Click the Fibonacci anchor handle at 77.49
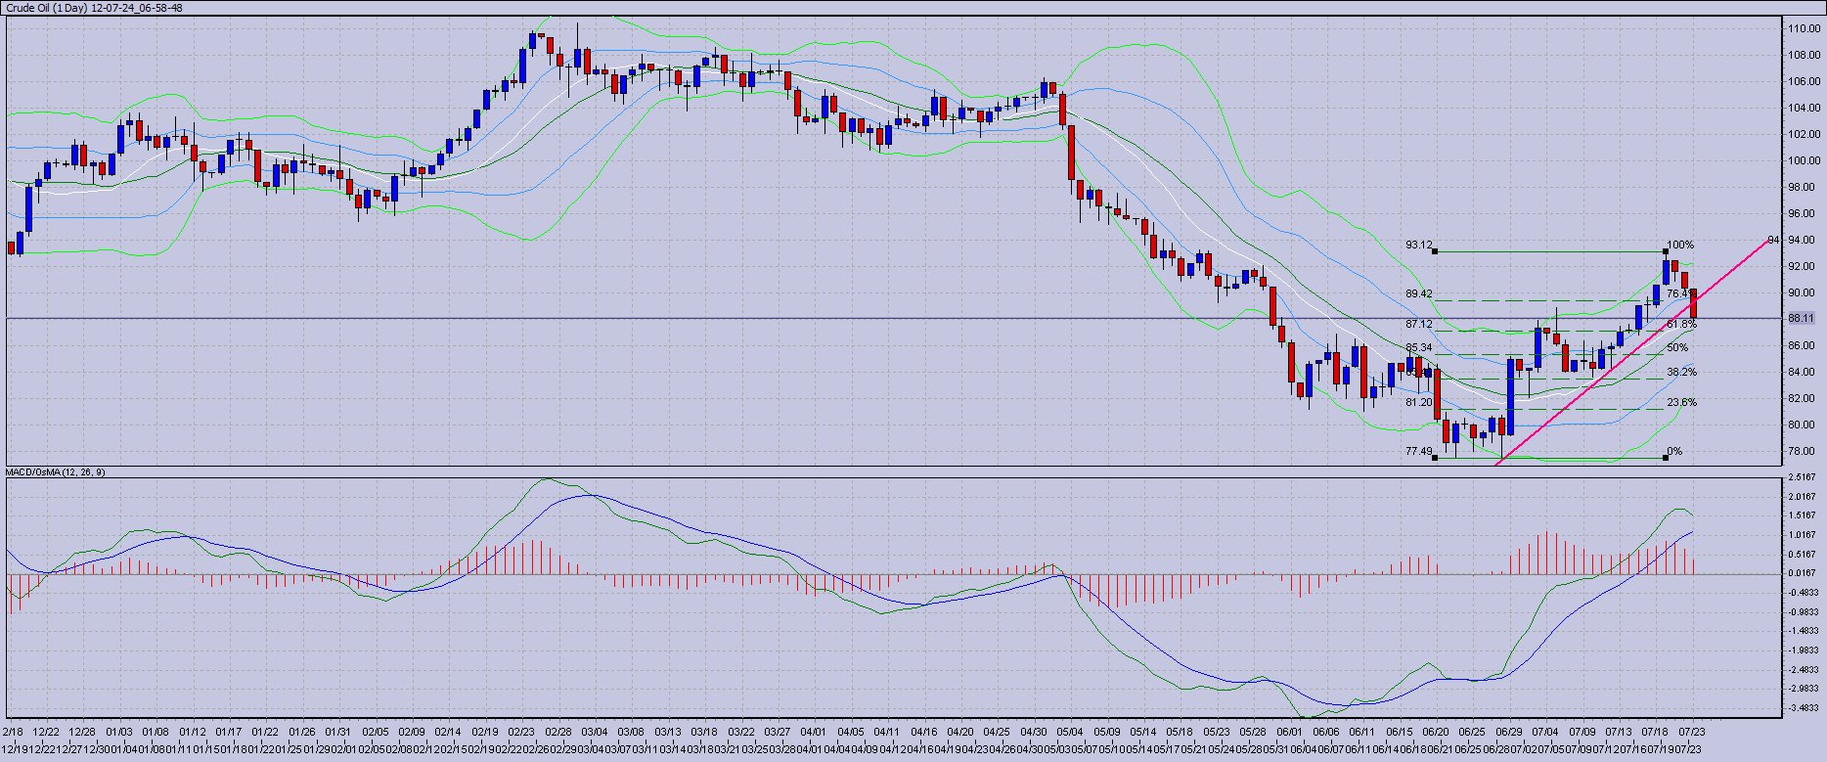 click(x=1435, y=458)
